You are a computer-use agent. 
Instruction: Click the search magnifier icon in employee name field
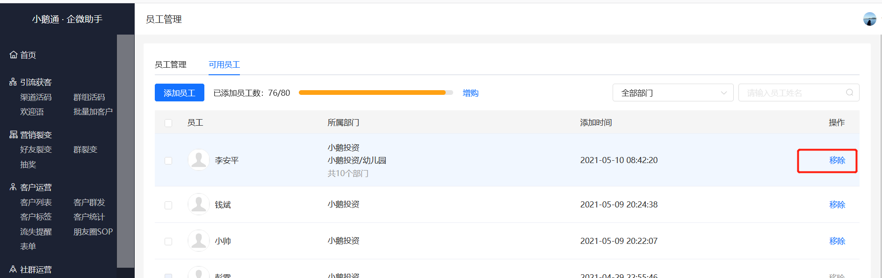850,93
